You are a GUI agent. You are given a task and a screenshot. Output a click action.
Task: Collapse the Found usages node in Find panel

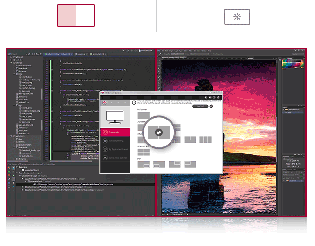tap(17, 173)
